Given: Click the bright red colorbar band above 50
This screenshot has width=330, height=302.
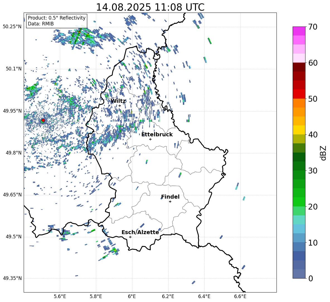Looking at the screenshot, I should click(x=299, y=94).
